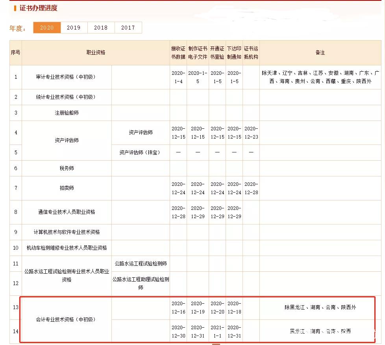Click the 开通证书查验 column header
This screenshot has width=385, height=345.
[x=217, y=53]
